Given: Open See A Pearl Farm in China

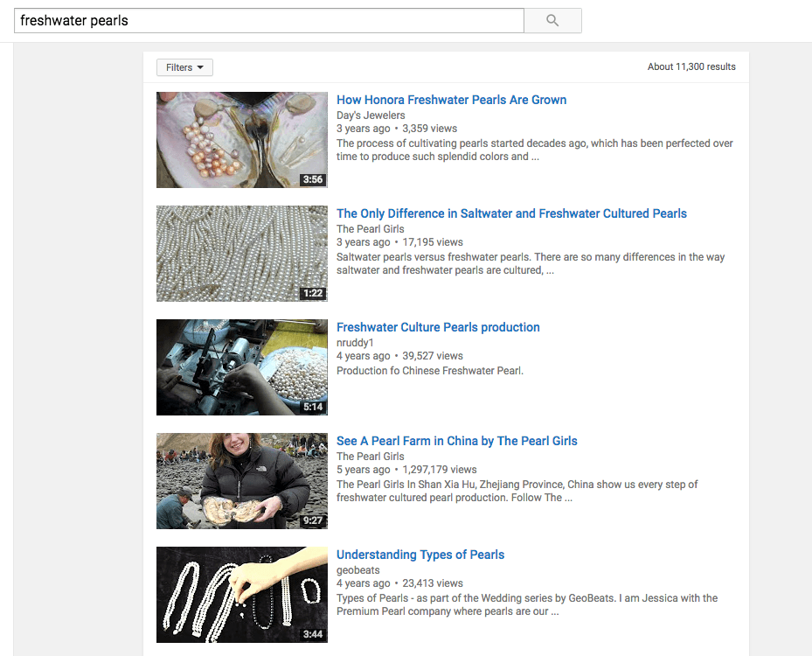Looking at the screenshot, I should click(456, 441).
